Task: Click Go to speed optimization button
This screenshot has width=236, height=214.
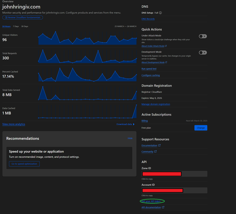Action: coord(24,164)
